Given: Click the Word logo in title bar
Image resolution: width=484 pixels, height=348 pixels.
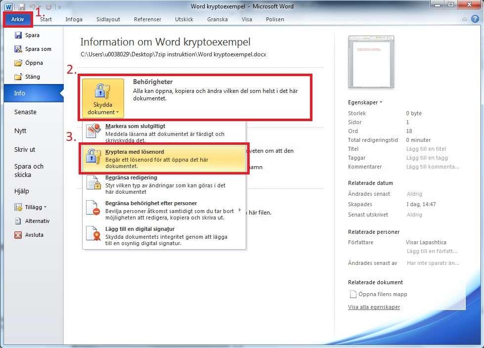Looking at the screenshot, I should coord(8,6).
